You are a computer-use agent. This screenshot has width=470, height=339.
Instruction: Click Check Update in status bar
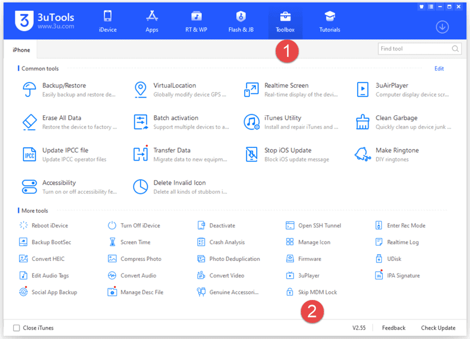[438, 328]
